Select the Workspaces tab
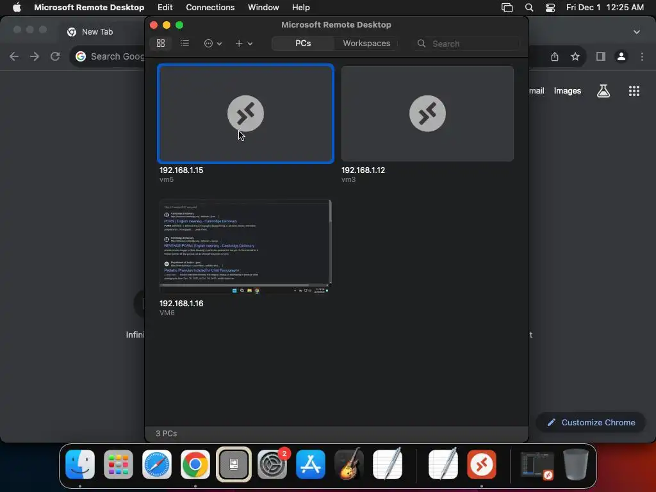The image size is (656, 492). pyautogui.click(x=366, y=43)
